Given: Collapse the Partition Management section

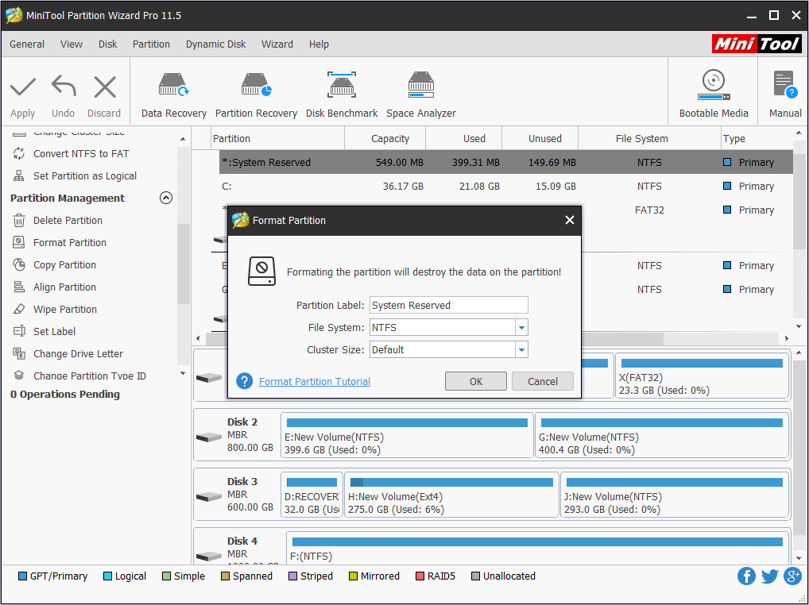Looking at the screenshot, I should [x=166, y=198].
